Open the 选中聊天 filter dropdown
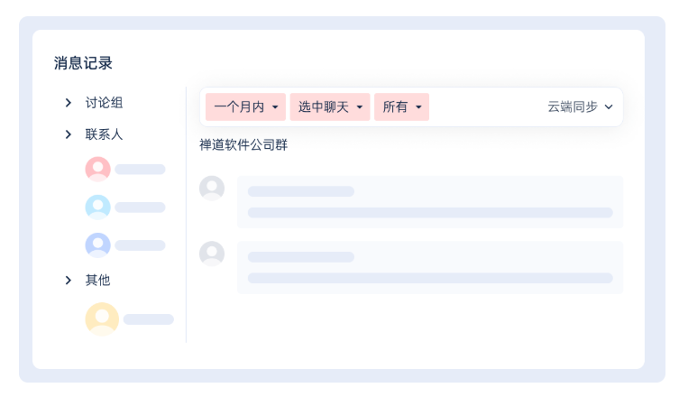The image size is (679, 397). click(330, 106)
